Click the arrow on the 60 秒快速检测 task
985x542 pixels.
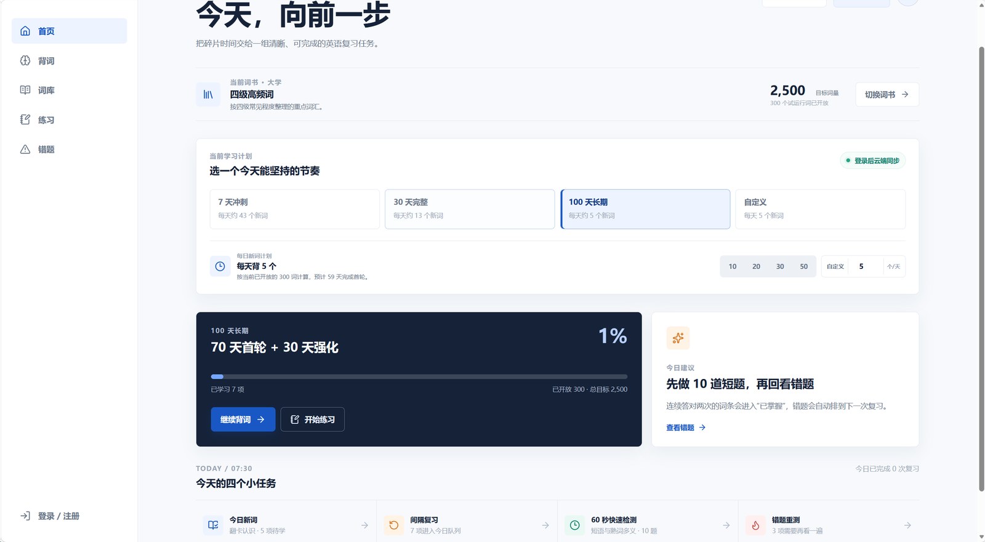pos(726,525)
